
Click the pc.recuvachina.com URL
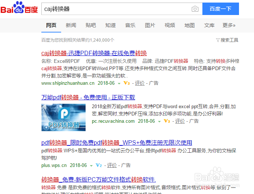(113, 121)
